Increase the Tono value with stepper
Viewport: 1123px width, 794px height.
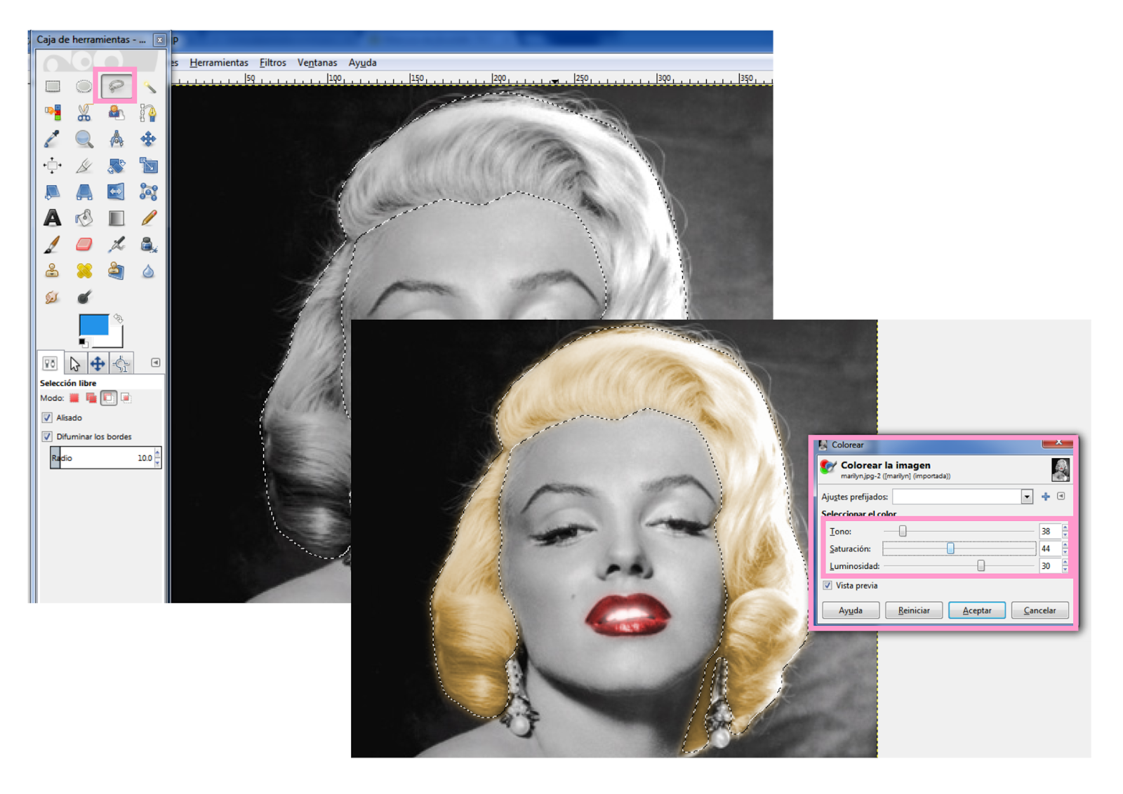coord(1065,527)
